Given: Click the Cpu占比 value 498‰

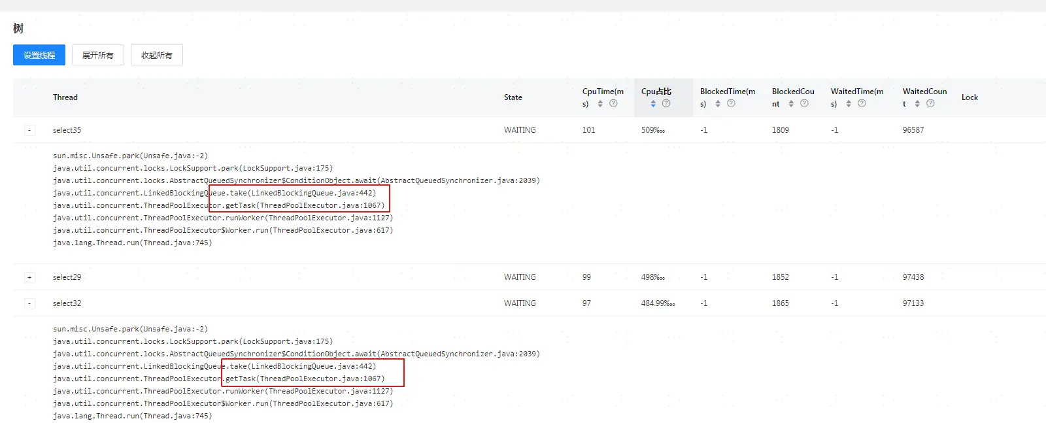Looking at the screenshot, I should (x=653, y=277).
